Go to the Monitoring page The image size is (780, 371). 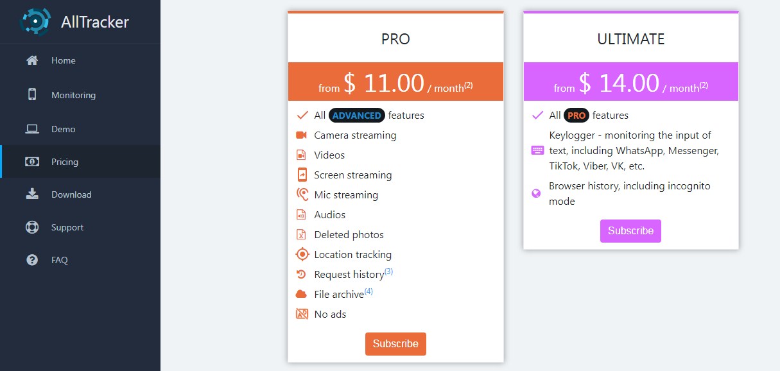73,95
